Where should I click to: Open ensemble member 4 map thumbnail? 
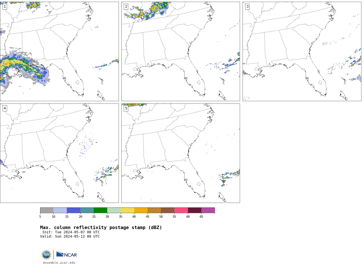click(59, 153)
